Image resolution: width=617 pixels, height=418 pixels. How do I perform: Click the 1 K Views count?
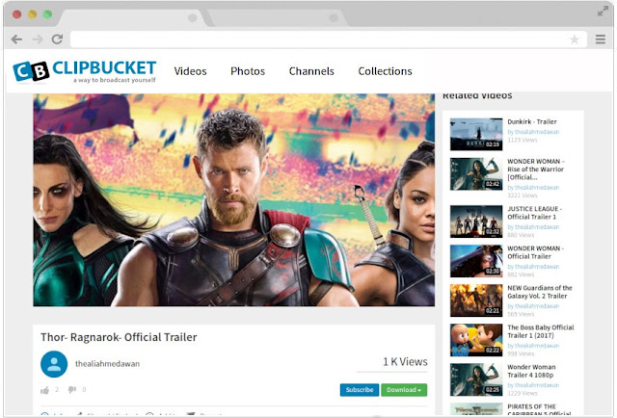click(x=405, y=362)
